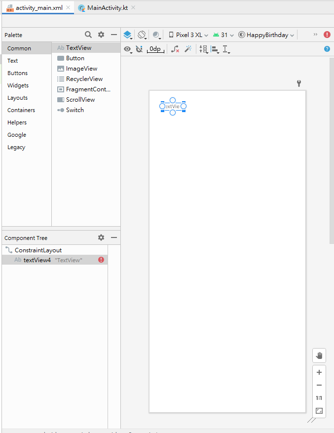Open Orientation for Preview rotate menu
The width and height of the screenshot is (334, 433).
coord(142,35)
